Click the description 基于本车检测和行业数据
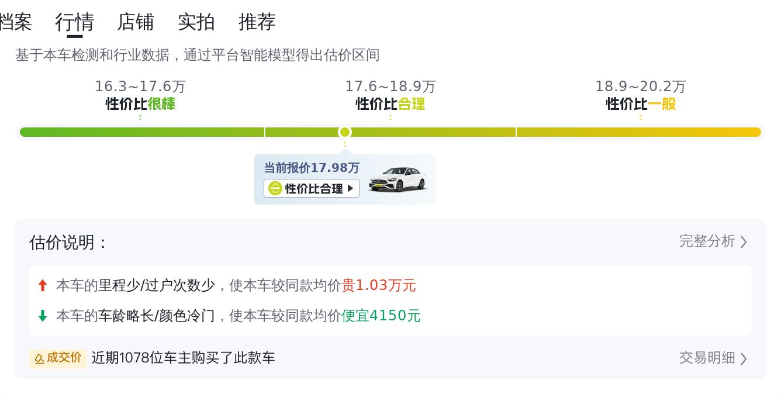Viewport: 781px width, 394px height. pos(198,56)
